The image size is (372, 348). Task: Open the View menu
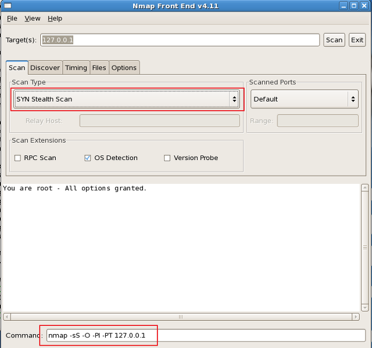pos(33,19)
